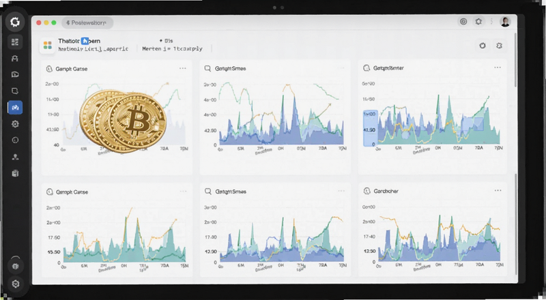Click the colorful four-square app icon
The height and width of the screenshot is (300, 546).
coord(48,45)
